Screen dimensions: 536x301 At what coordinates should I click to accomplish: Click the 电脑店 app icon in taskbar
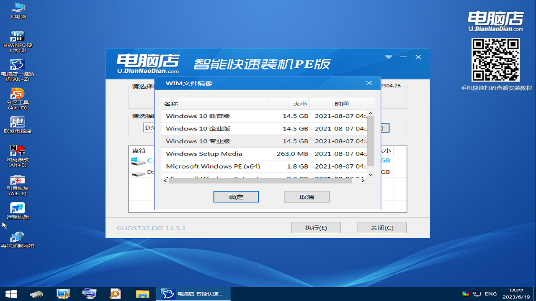(x=167, y=294)
